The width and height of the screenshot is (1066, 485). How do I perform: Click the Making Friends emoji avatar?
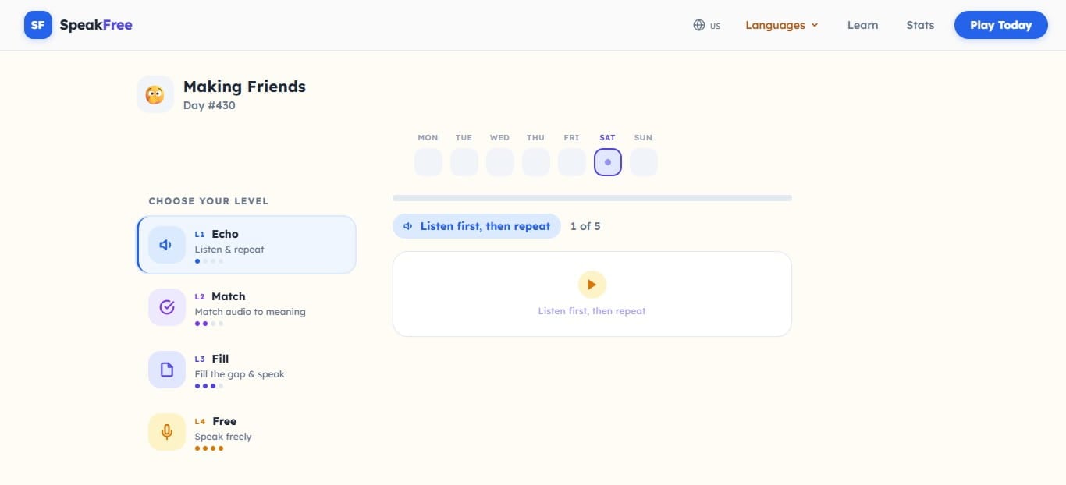(155, 94)
